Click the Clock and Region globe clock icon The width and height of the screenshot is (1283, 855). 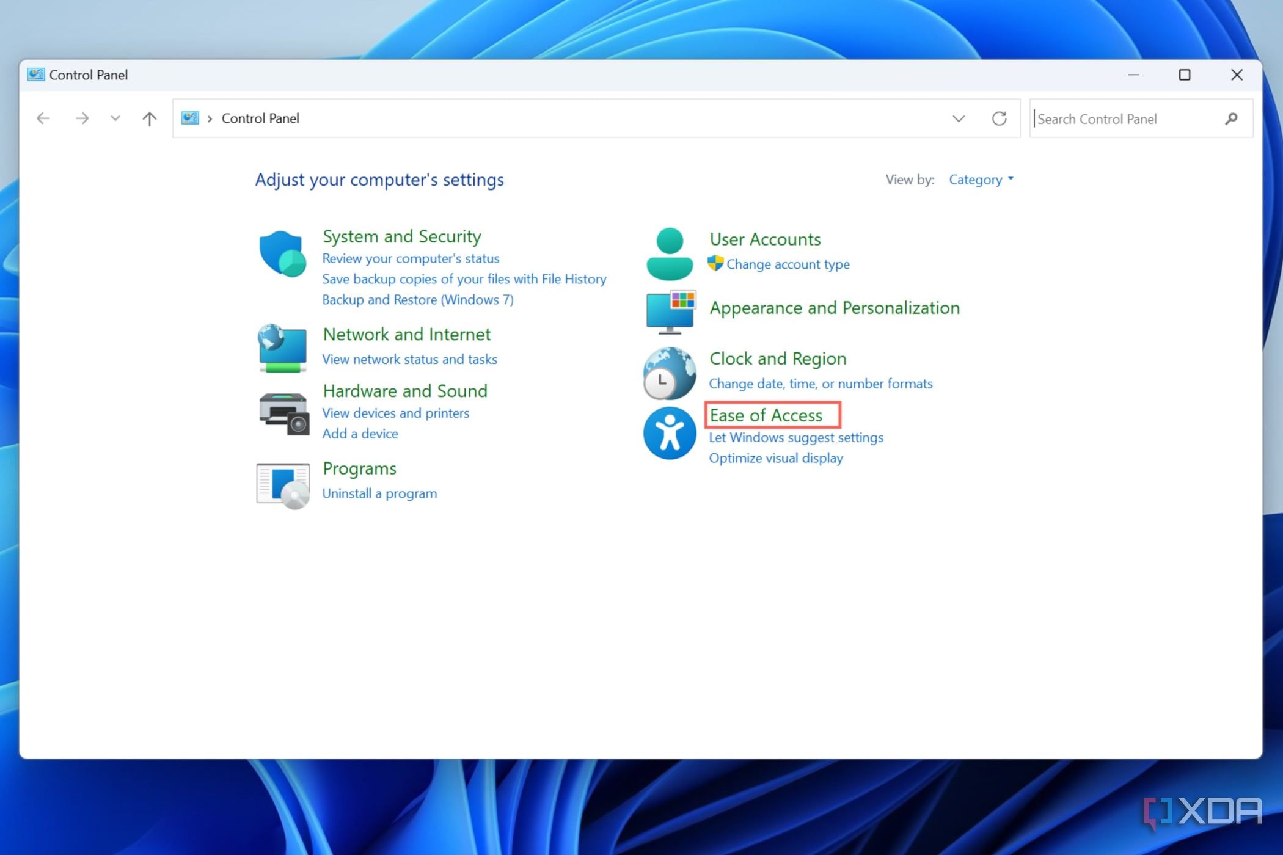(668, 371)
